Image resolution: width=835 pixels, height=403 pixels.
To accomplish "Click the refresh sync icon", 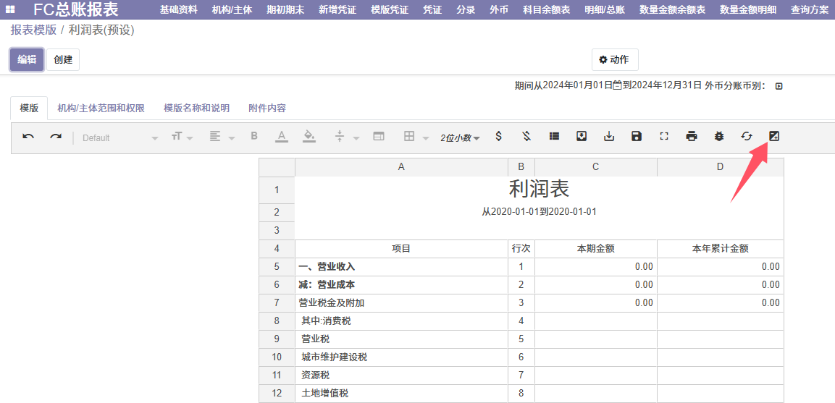I will [x=747, y=137].
